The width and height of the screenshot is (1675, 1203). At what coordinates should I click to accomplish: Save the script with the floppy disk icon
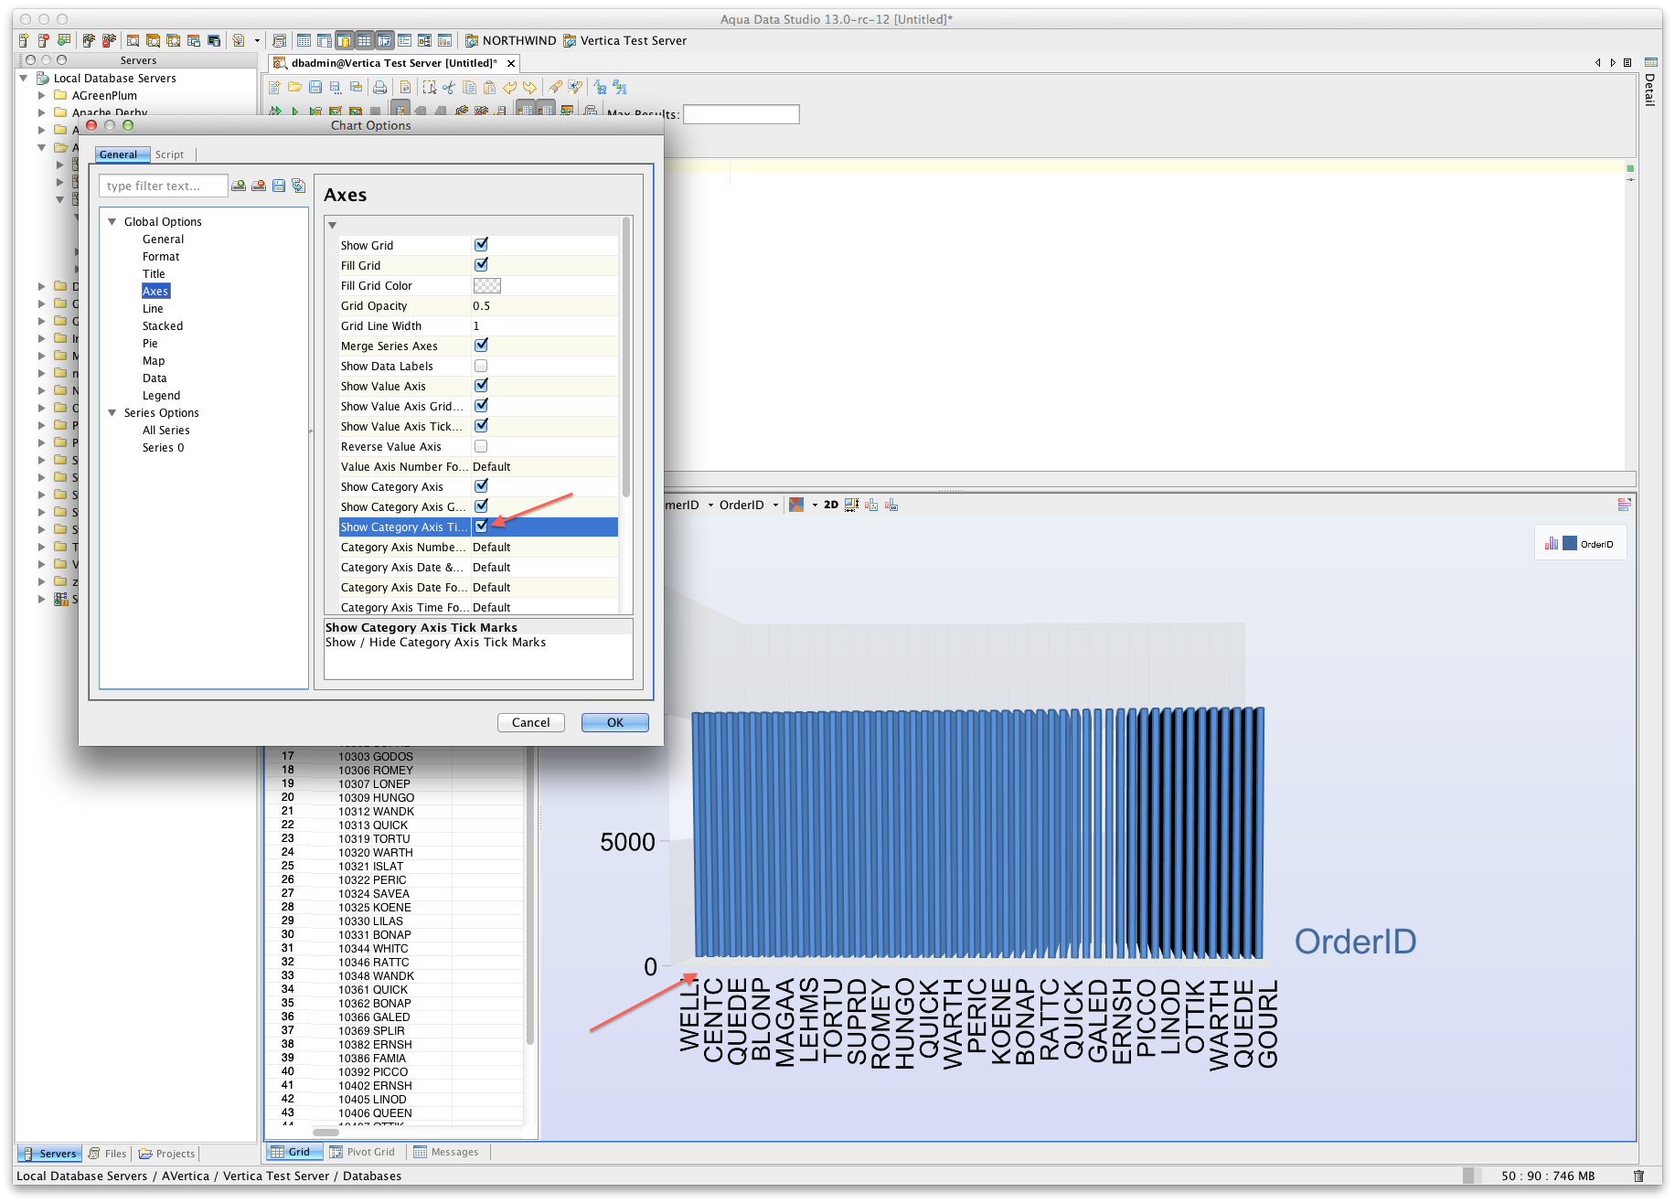[x=315, y=88]
